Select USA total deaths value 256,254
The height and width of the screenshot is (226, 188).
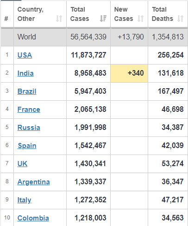click(171, 55)
